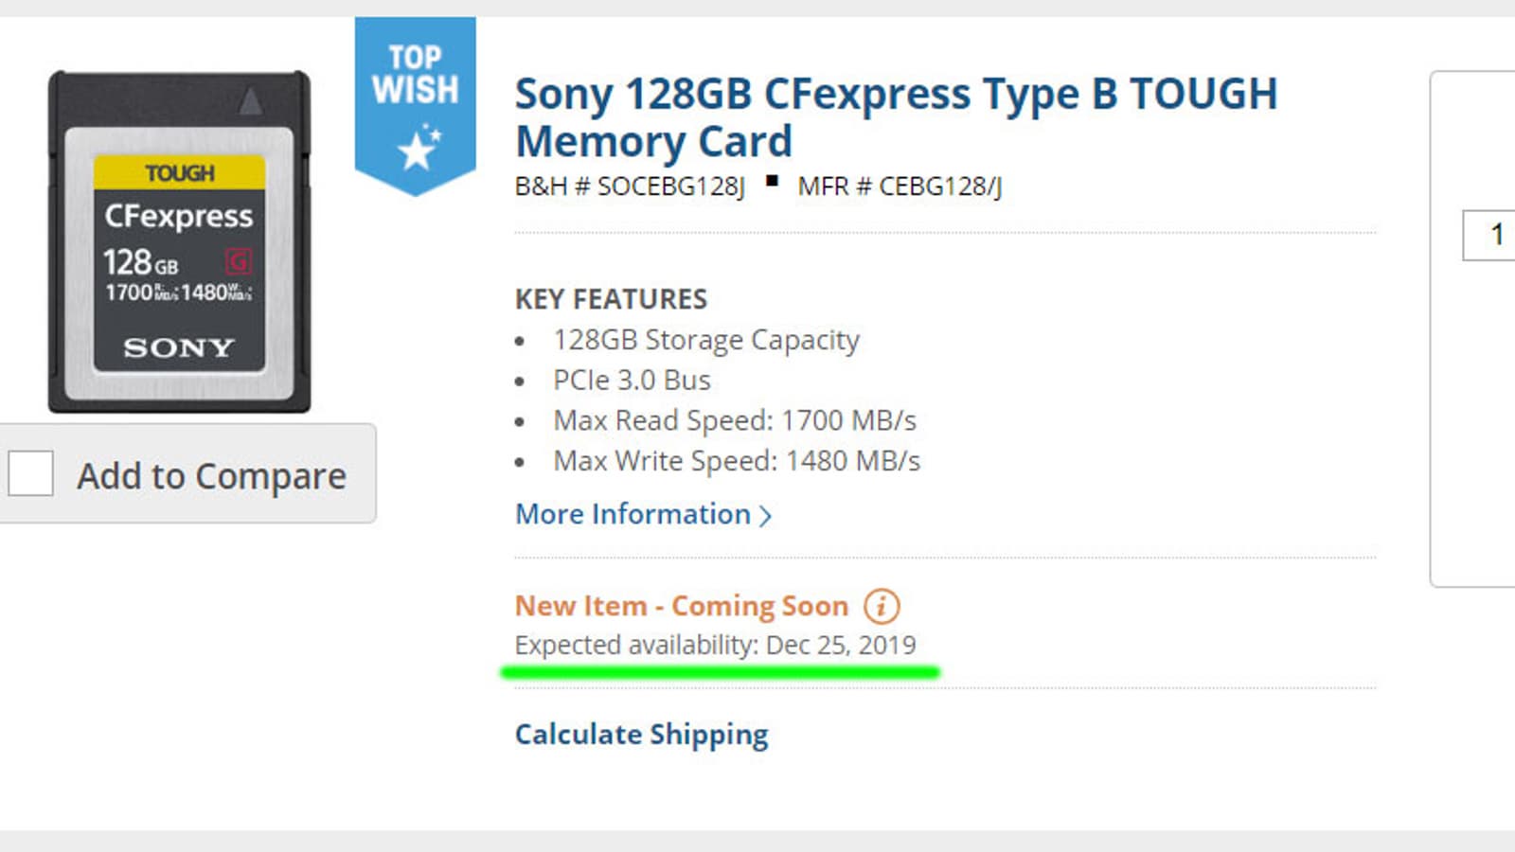Open the Sony CFexpress card product image

coord(179,241)
